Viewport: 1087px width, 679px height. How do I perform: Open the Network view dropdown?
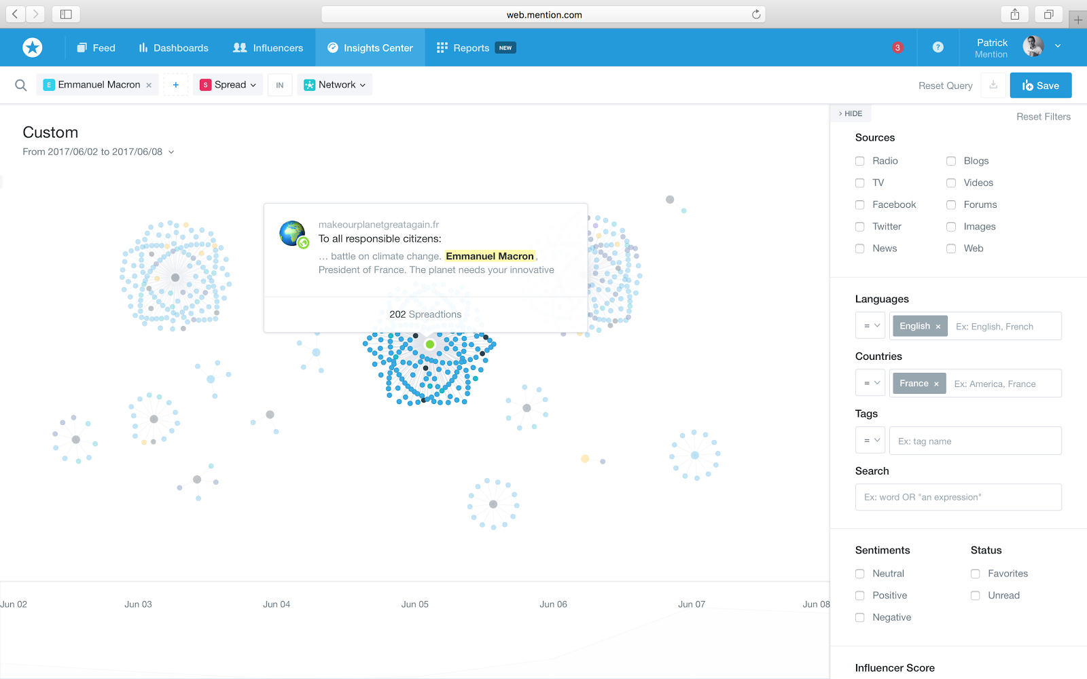335,85
